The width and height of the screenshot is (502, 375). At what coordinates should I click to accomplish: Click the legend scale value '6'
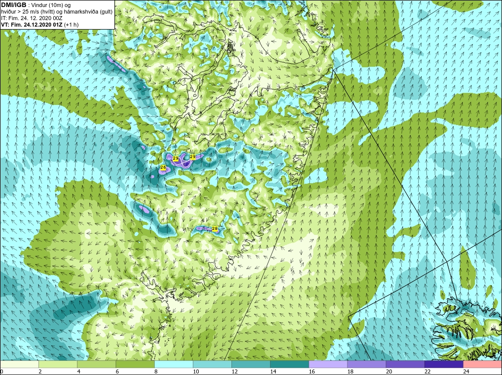tap(117, 371)
